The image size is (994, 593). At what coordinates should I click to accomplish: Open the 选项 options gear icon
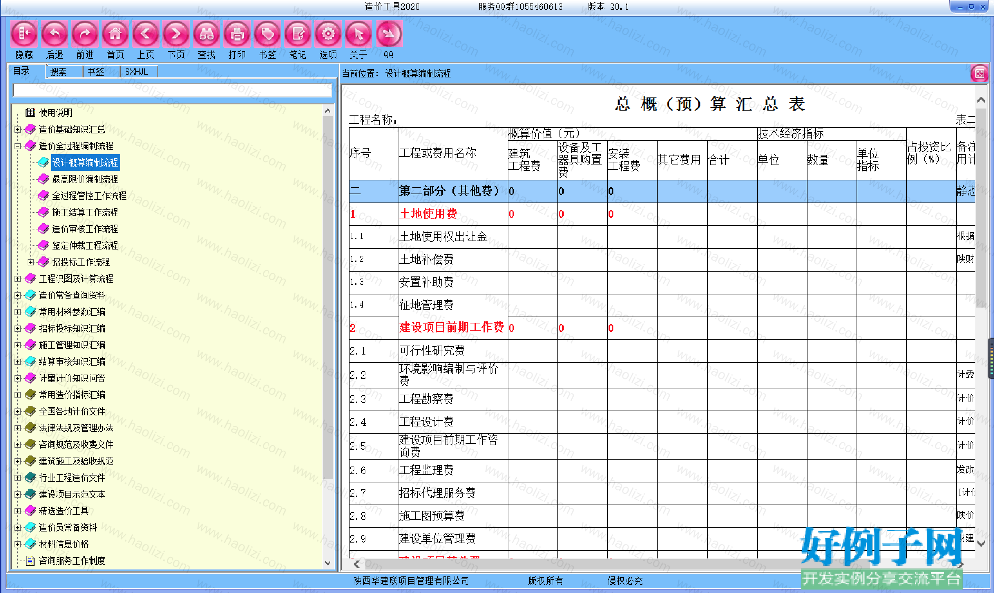328,34
